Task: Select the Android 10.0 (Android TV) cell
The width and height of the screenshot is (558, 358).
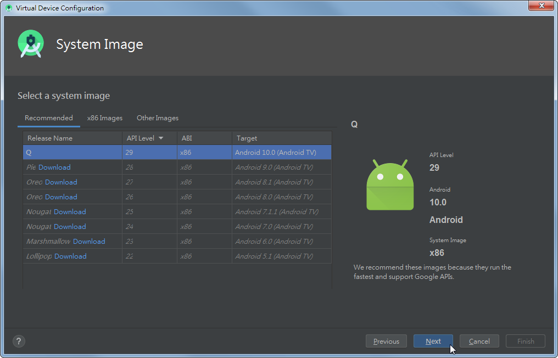Action: coord(282,152)
